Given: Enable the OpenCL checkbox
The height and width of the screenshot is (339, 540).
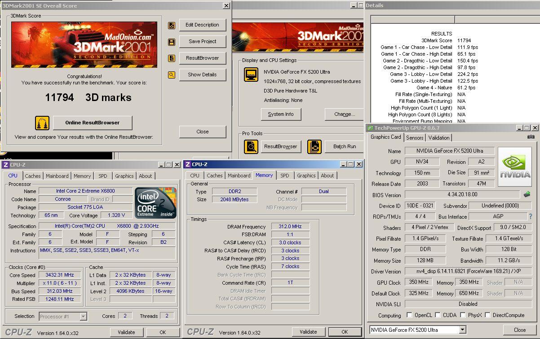Looking at the screenshot, I should (409, 315).
